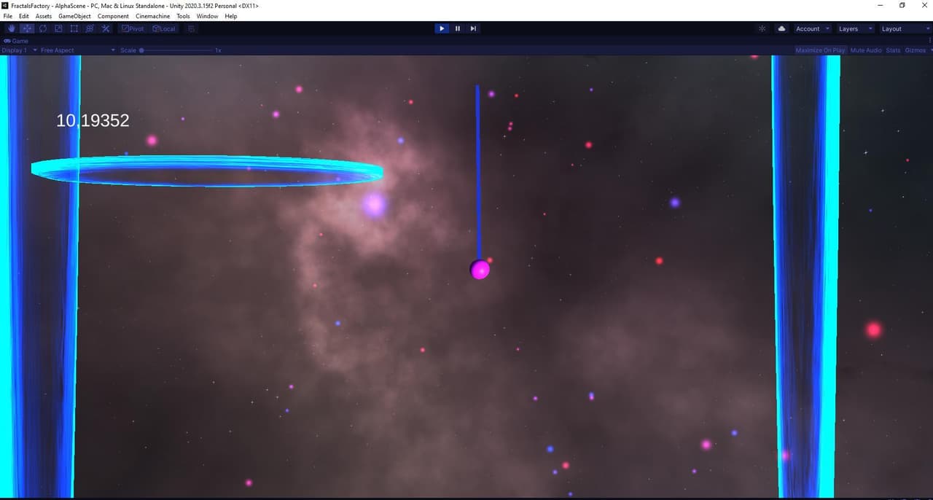Pause the game playback
Image resolution: width=933 pixels, height=500 pixels.
click(458, 28)
